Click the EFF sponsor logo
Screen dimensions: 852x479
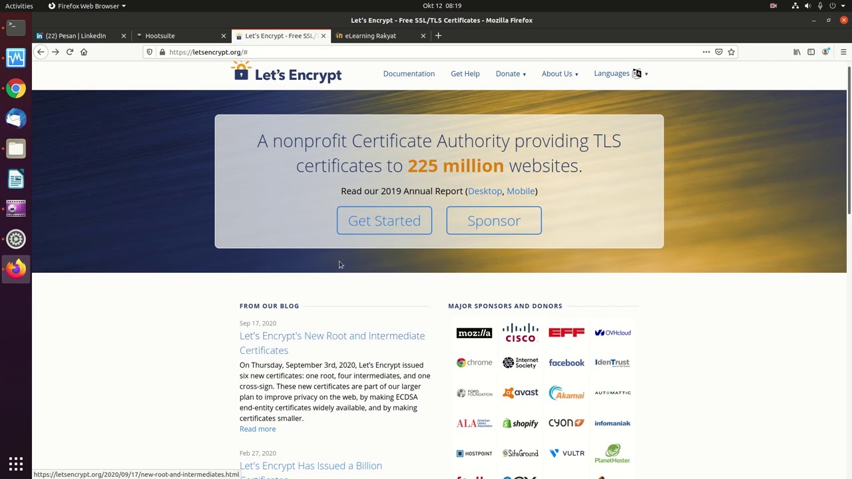tap(566, 333)
